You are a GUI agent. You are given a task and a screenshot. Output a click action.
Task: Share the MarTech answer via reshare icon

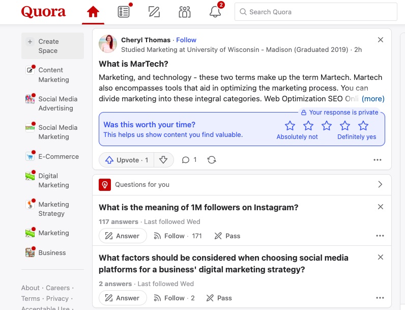[212, 160]
